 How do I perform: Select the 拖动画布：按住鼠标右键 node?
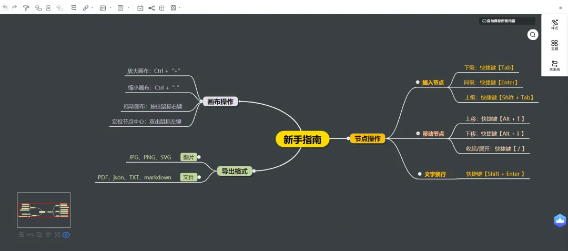tap(153, 106)
